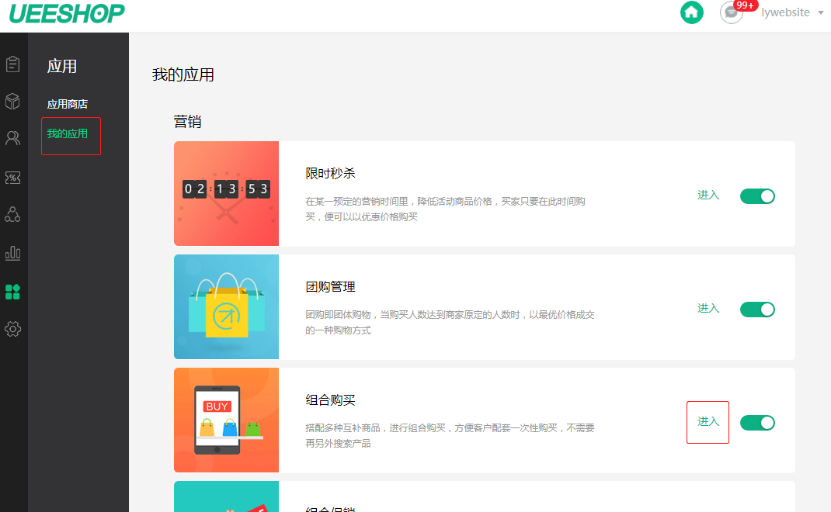Click 进入 for 限时秒杀

pyautogui.click(x=708, y=195)
